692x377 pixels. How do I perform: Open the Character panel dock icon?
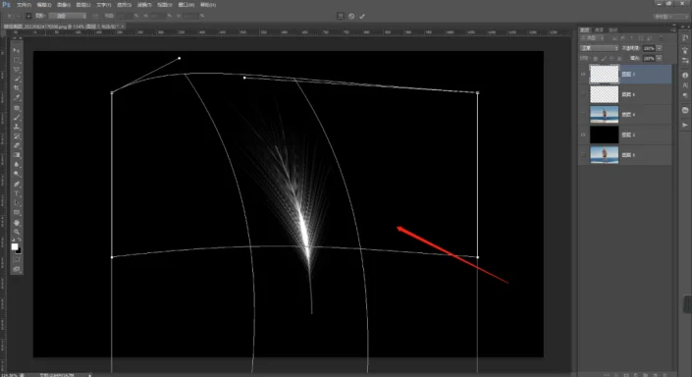click(x=685, y=84)
